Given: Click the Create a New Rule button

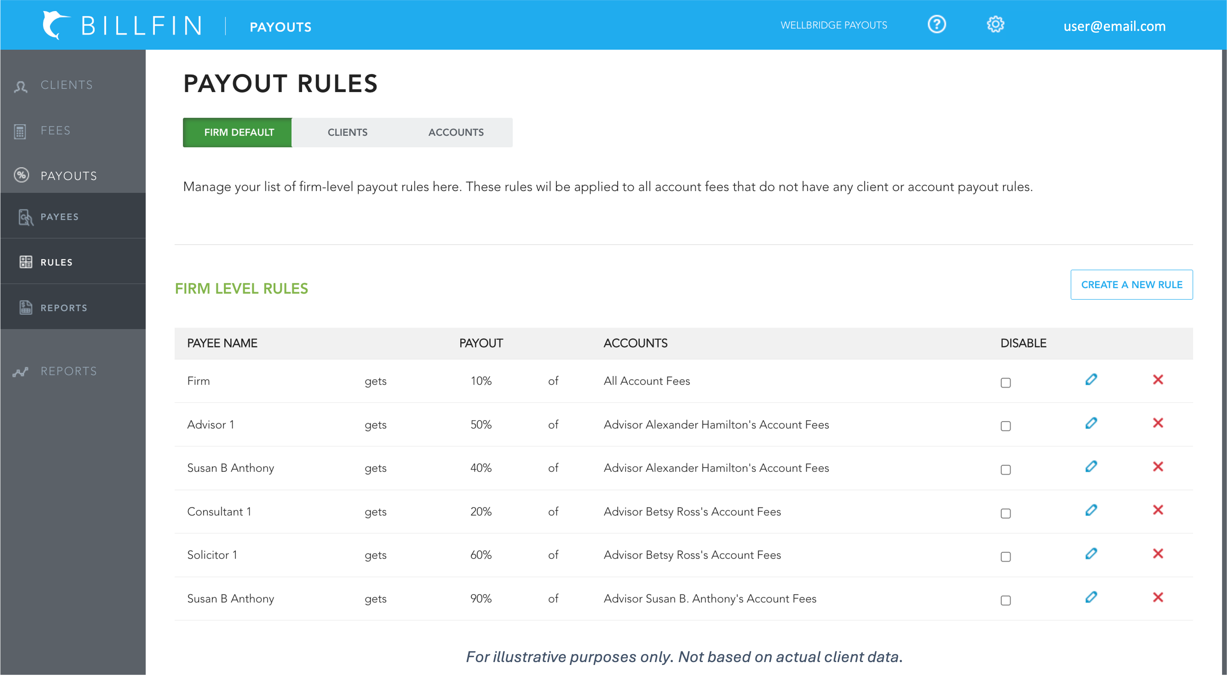Looking at the screenshot, I should (x=1132, y=285).
